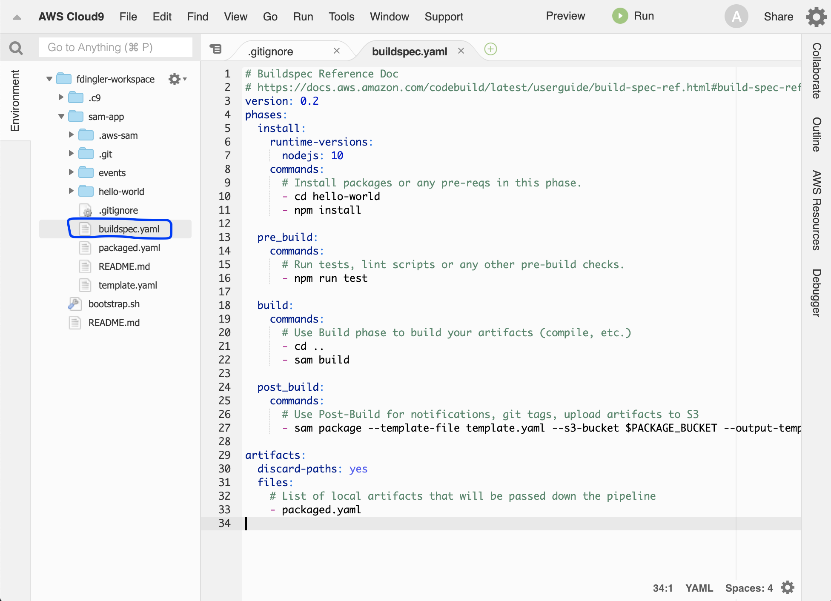The width and height of the screenshot is (831, 601).
Task: Select README.md inside sam-app
Action: click(x=124, y=266)
